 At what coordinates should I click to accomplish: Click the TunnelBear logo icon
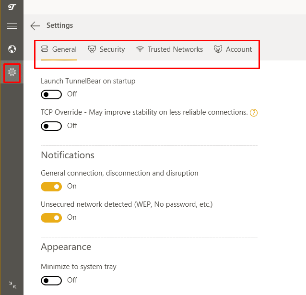12,7
